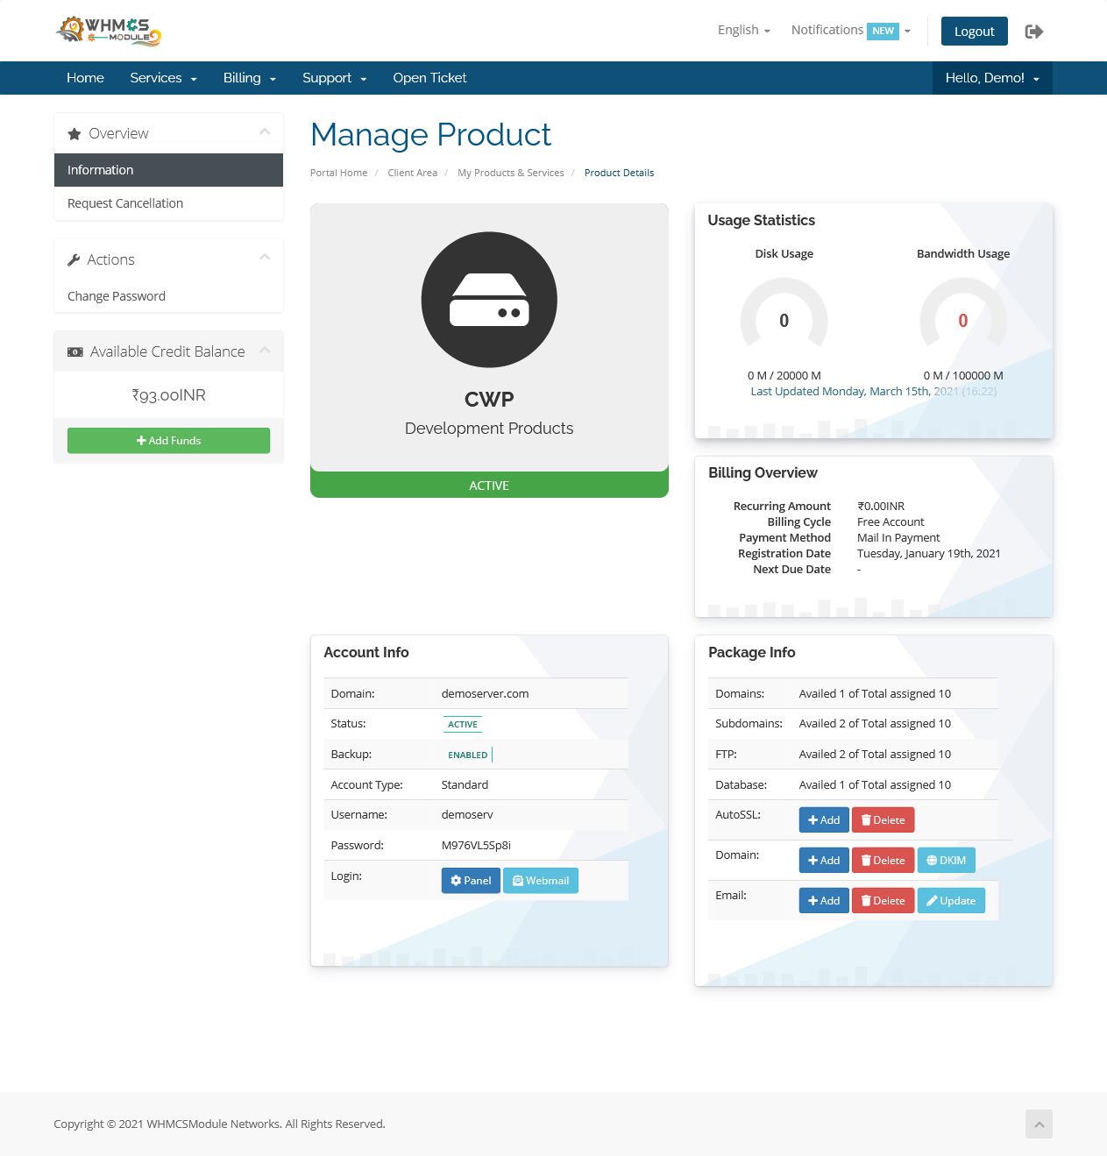Click Add in the Package Info Domain row
Screen dimensions: 1107x1156
pyautogui.click(x=824, y=861)
